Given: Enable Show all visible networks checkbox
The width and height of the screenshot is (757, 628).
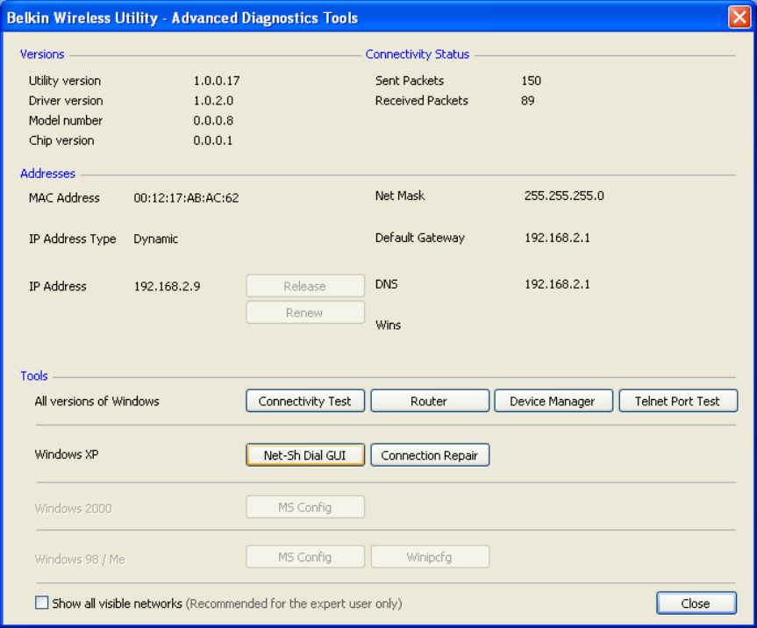Looking at the screenshot, I should pos(41,603).
